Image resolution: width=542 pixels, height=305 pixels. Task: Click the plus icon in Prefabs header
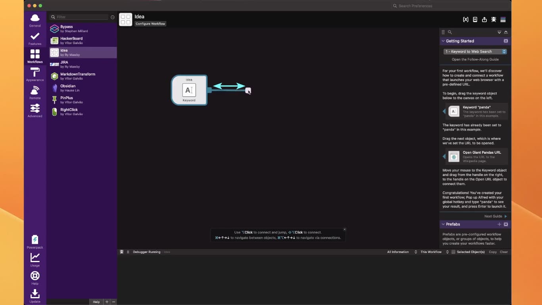[x=499, y=224]
